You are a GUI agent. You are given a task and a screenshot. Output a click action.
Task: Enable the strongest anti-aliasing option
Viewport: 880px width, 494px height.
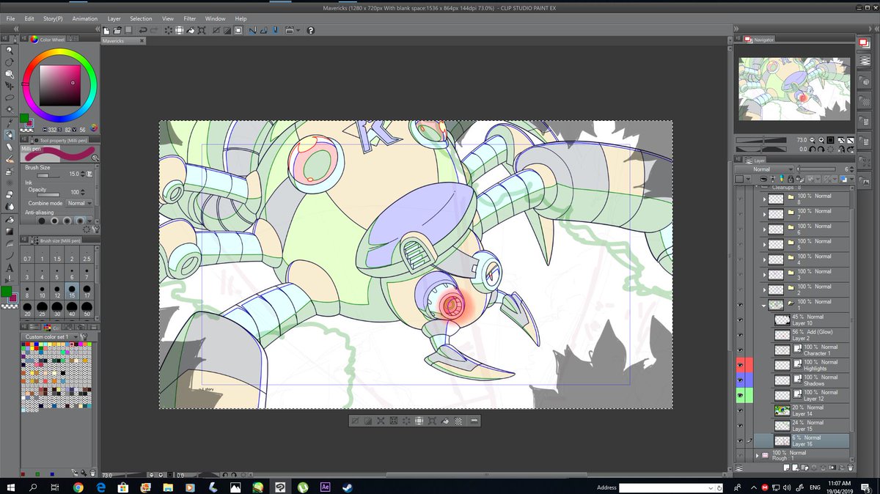pos(80,221)
